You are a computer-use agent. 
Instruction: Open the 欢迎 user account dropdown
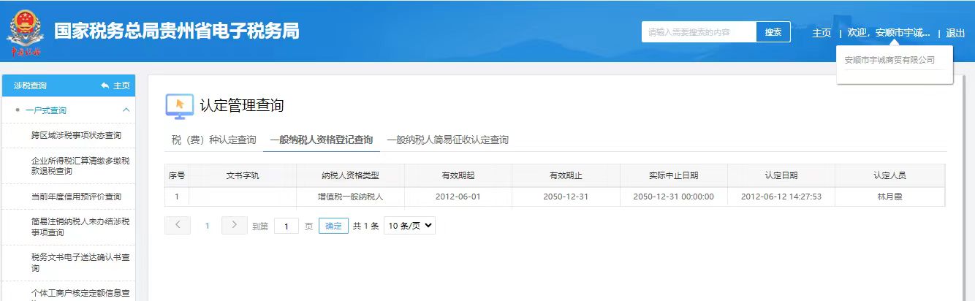888,33
